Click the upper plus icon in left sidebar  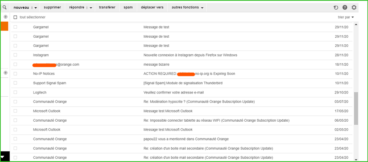(x=6, y=17)
